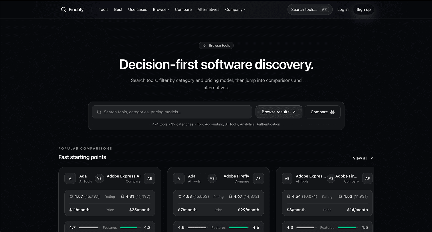The width and height of the screenshot is (432, 232).
Task: Click the Log in link
Action: (343, 9)
